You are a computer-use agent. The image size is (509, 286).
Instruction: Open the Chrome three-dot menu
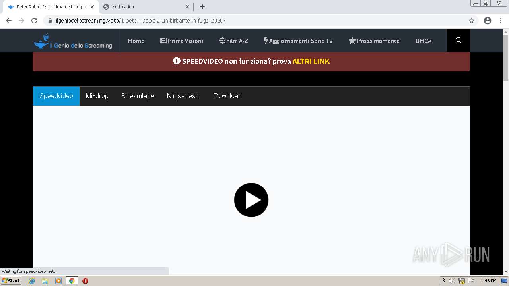click(500, 21)
